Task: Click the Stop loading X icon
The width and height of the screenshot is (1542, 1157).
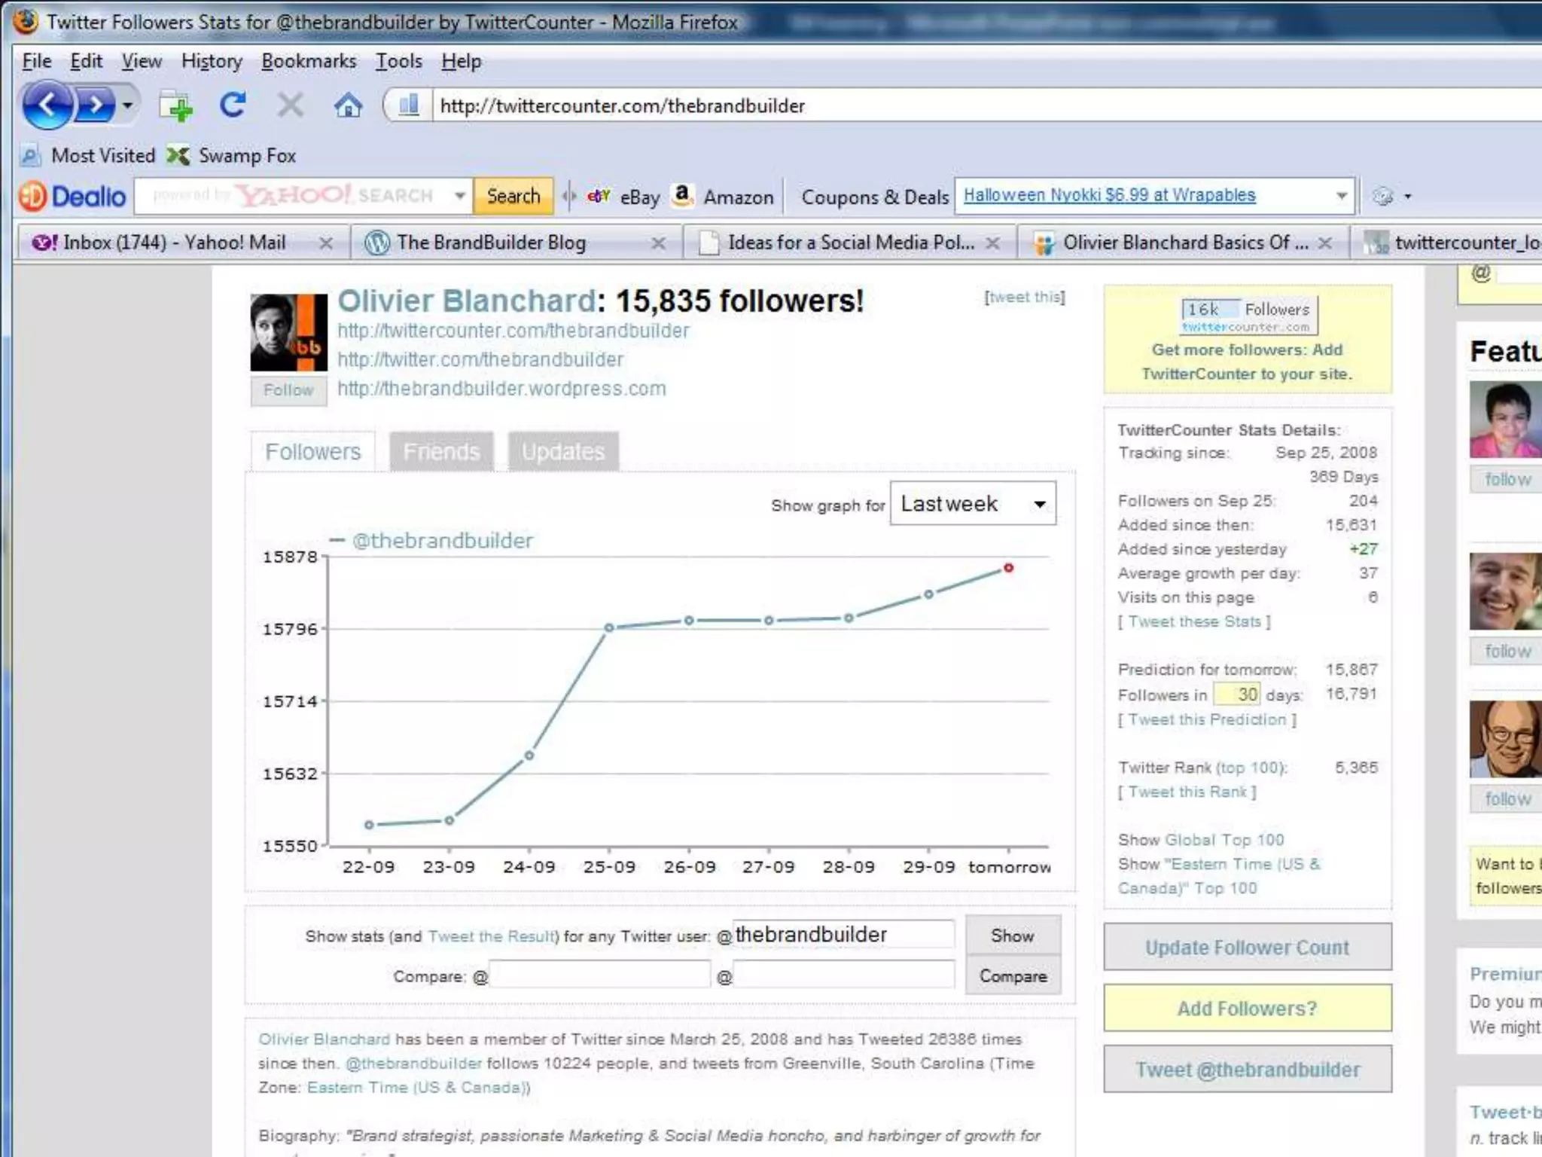Action: 290,105
